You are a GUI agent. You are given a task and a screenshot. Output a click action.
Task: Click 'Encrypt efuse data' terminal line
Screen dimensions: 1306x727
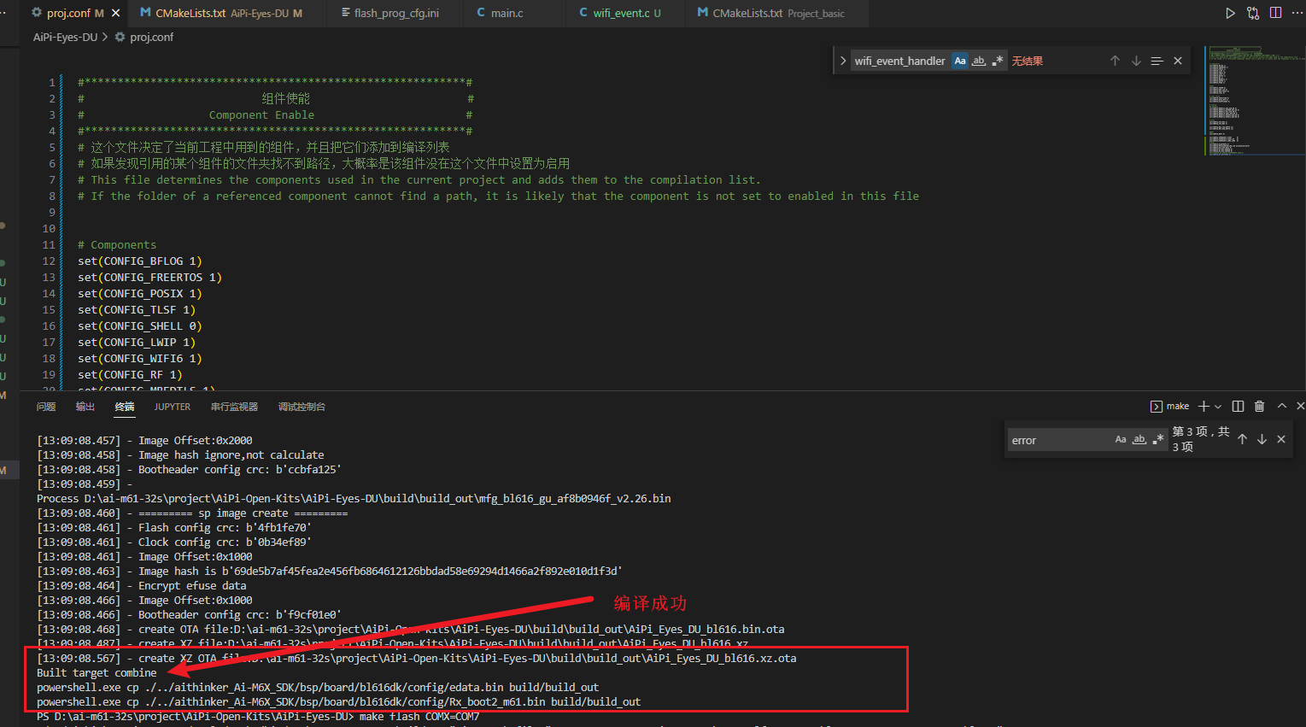coord(141,586)
